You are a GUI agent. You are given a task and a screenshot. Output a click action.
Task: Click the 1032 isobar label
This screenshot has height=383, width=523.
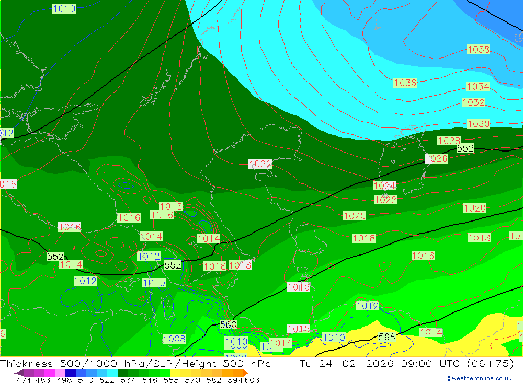point(473,102)
